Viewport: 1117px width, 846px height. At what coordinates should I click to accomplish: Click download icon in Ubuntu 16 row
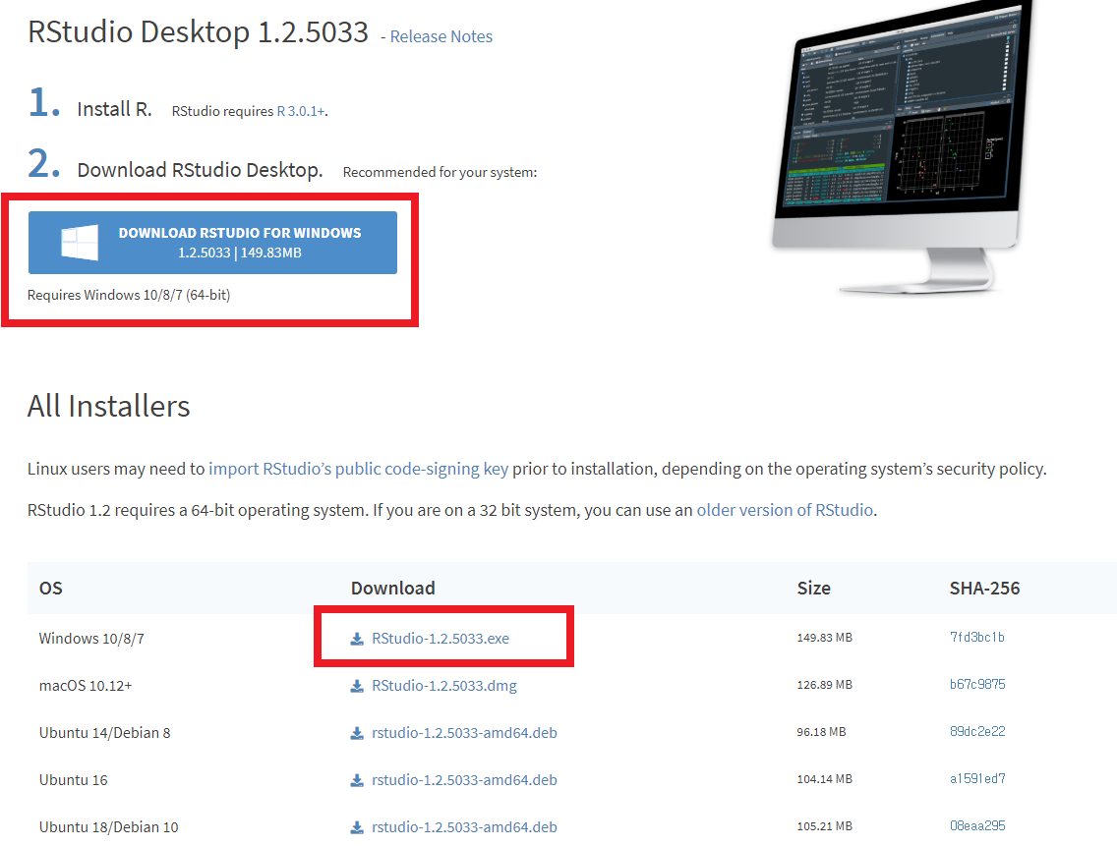click(357, 780)
